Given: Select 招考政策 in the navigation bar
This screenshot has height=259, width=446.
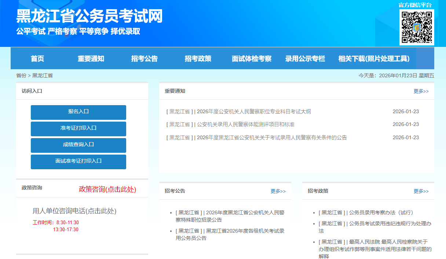Looking at the screenshot, I should point(198,59).
